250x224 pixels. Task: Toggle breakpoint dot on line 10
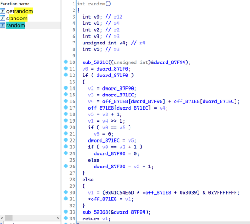pyautogui.click(x=66, y=62)
